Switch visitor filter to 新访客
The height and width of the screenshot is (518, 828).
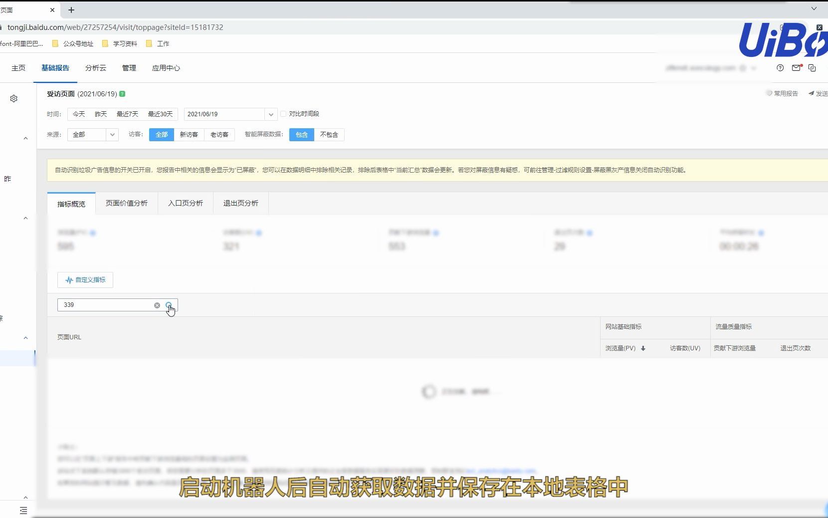[189, 135]
